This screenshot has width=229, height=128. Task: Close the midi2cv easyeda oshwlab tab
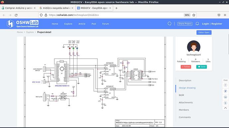click(72, 8)
